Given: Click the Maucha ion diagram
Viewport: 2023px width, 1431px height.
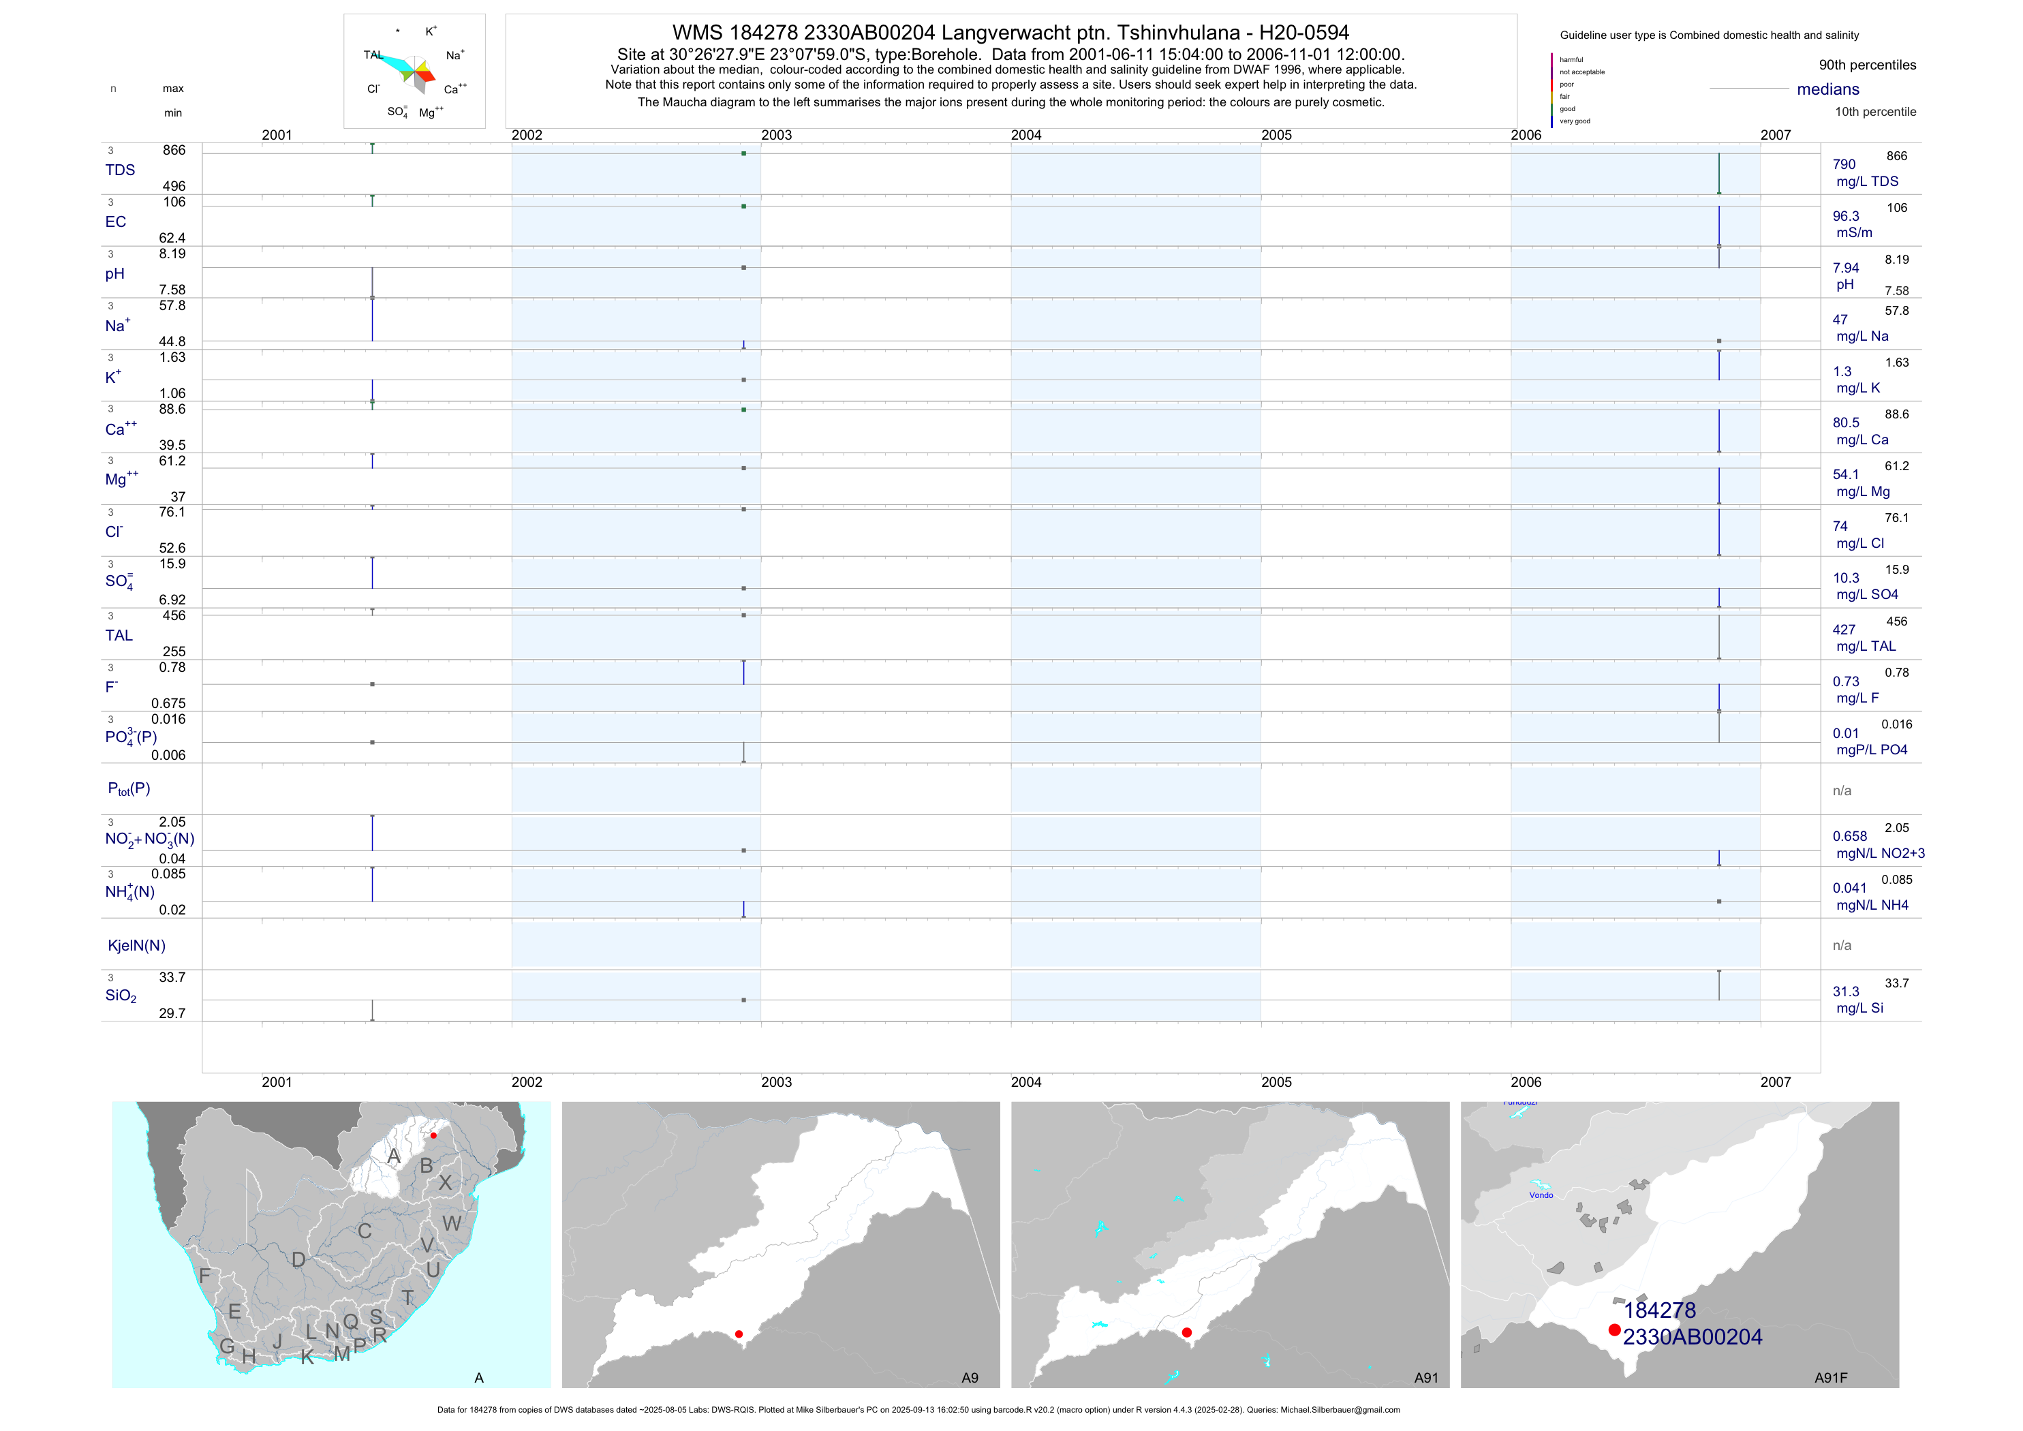Looking at the screenshot, I should click(414, 72).
